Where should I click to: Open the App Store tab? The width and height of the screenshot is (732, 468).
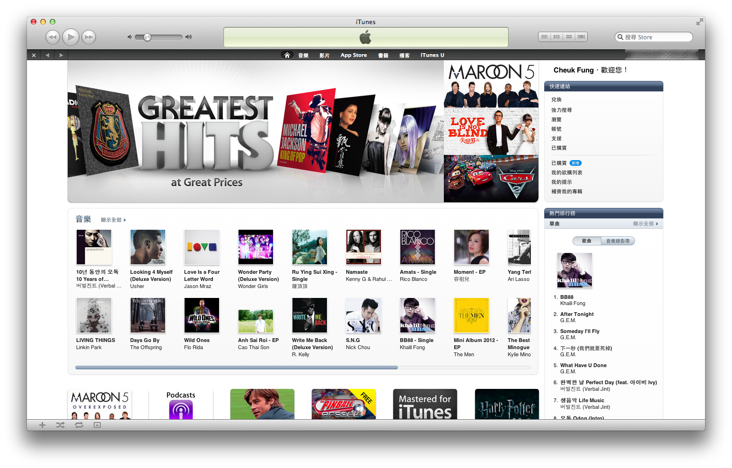click(x=353, y=55)
